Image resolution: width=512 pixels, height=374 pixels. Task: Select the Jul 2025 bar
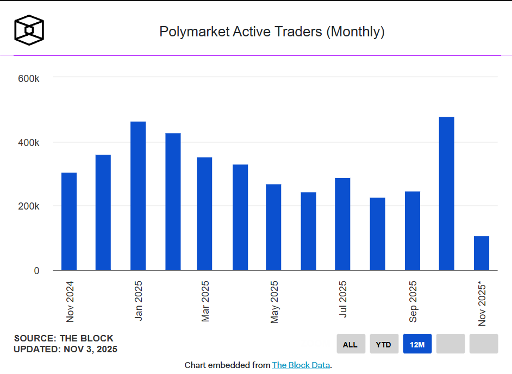tap(342, 223)
